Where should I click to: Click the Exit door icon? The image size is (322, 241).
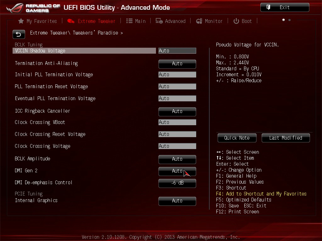click(x=268, y=8)
